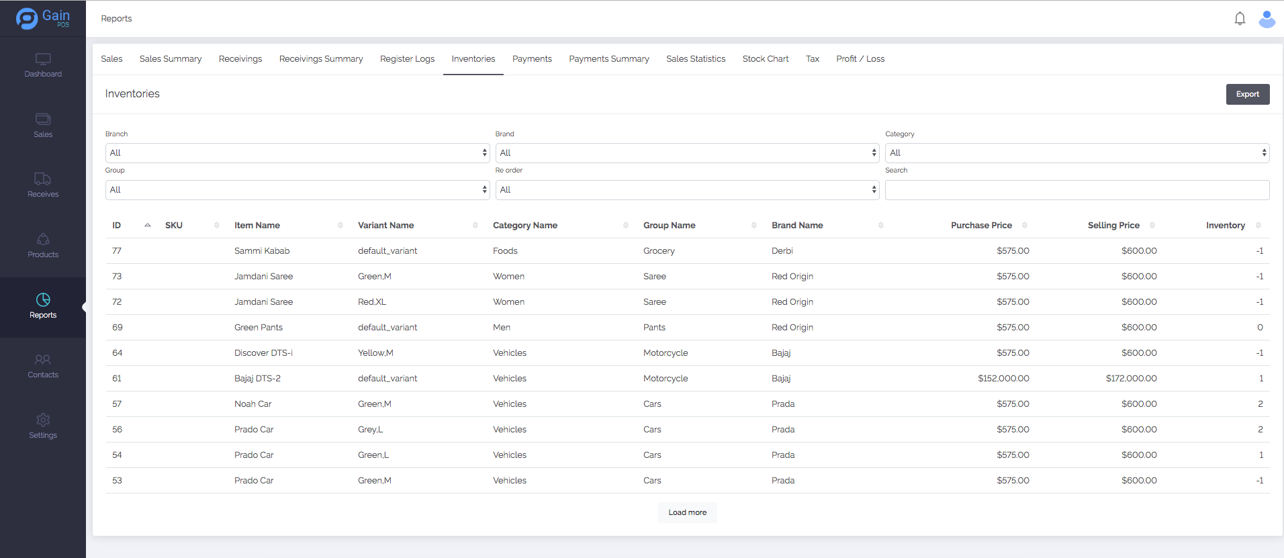Sort table by Purchase Price column
The width and height of the screenshot is (1284, 558).
(981, 226)
